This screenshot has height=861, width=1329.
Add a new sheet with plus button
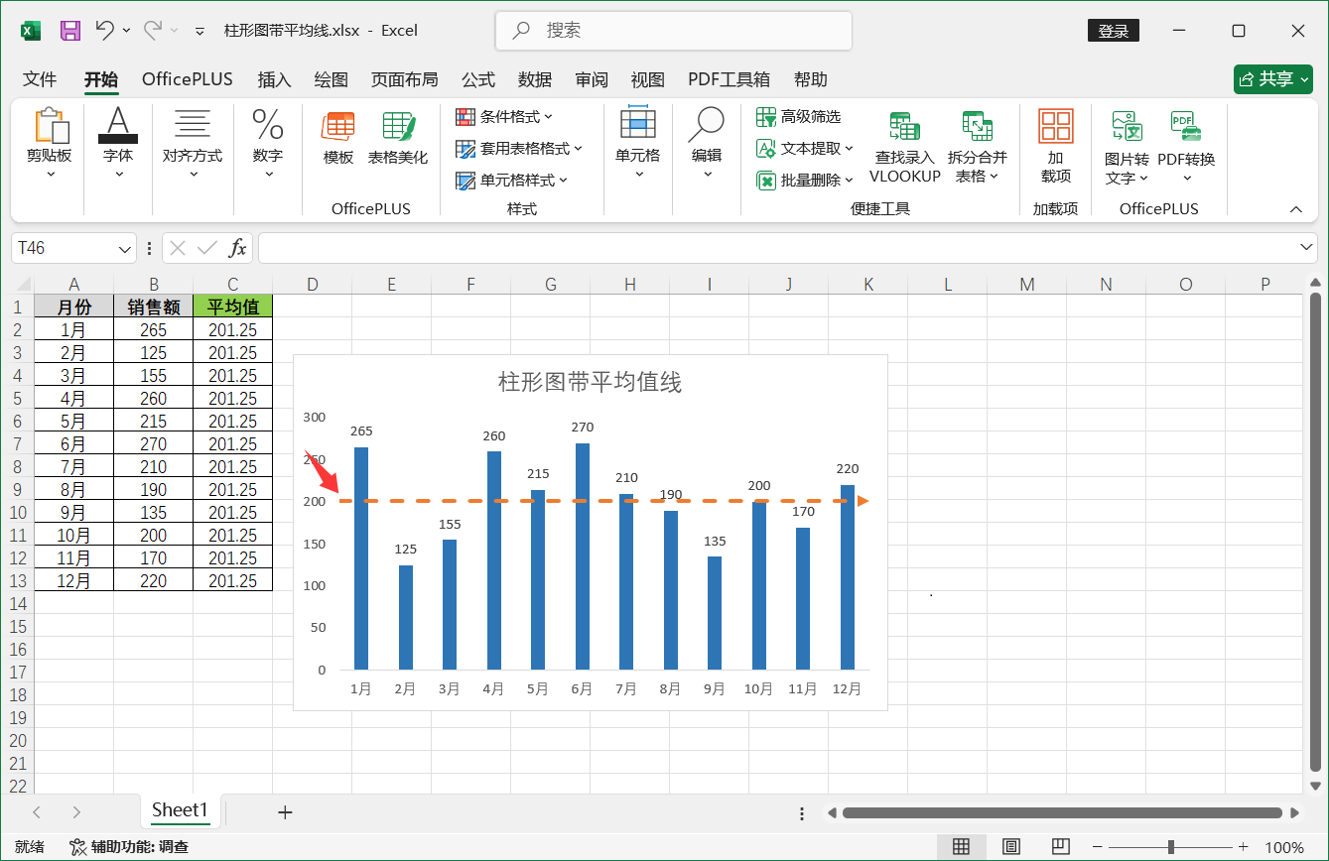pos(286,812)
